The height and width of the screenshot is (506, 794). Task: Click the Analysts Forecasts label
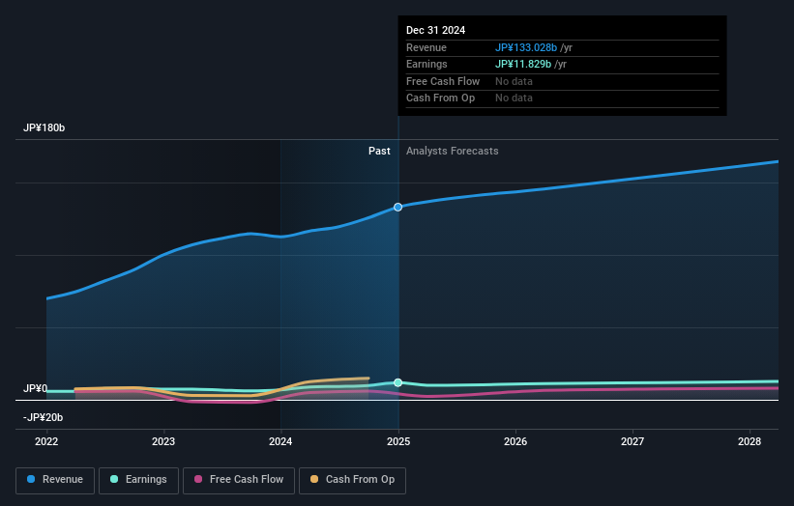[x=453, y=152]
